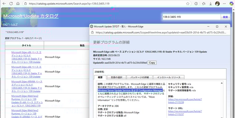Go back with the browser back arrow
This screenshot has height=118, width=235.
tap(4, 4)
